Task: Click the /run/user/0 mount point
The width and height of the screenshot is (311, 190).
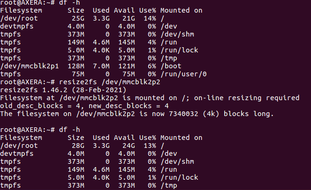Action: (x=183, y=74)
